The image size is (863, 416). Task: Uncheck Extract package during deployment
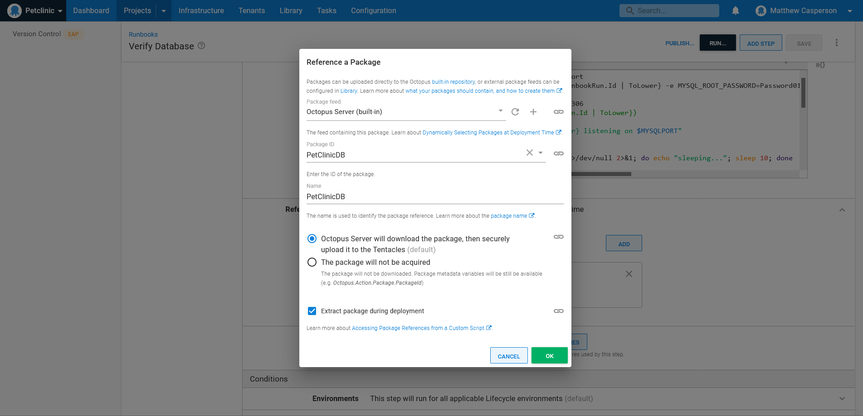(312, 311)
